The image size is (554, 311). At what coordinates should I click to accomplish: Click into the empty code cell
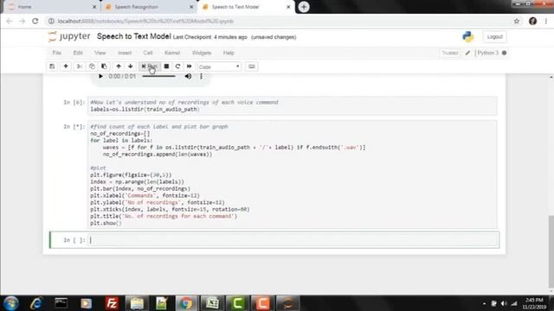point(293,240)
